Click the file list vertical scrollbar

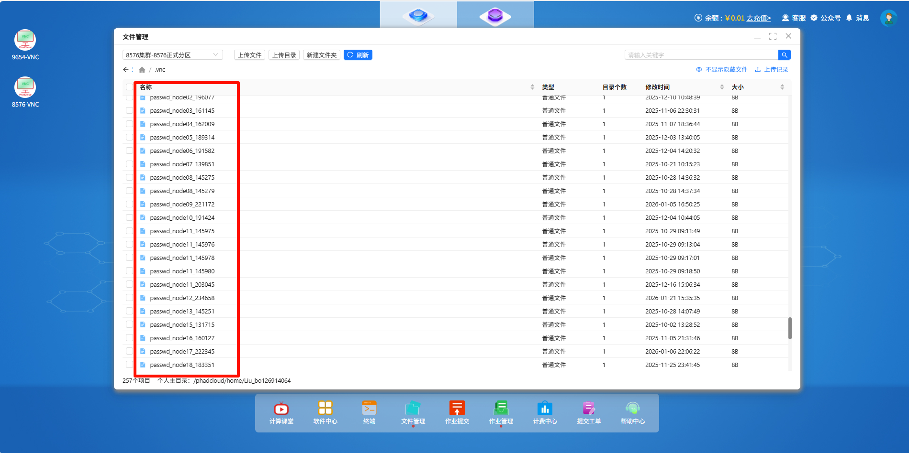(x=790, y=328)
